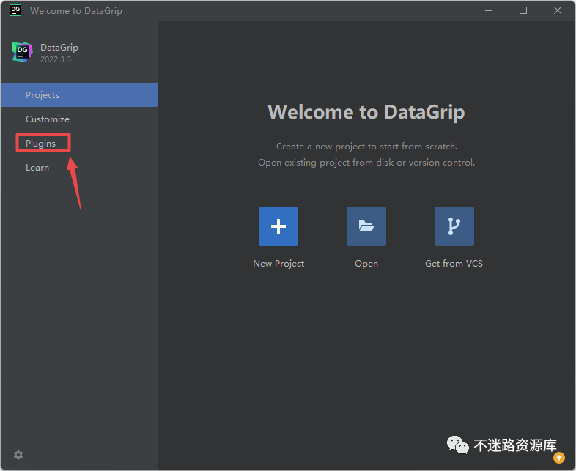This screenshot has width=576, height=471.
Task: Select the Open label under folder
Action: pos(366,264)
